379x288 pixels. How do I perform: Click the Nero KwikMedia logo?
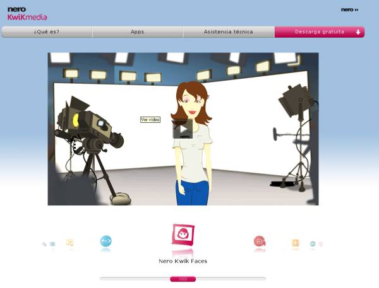[27, 13]
